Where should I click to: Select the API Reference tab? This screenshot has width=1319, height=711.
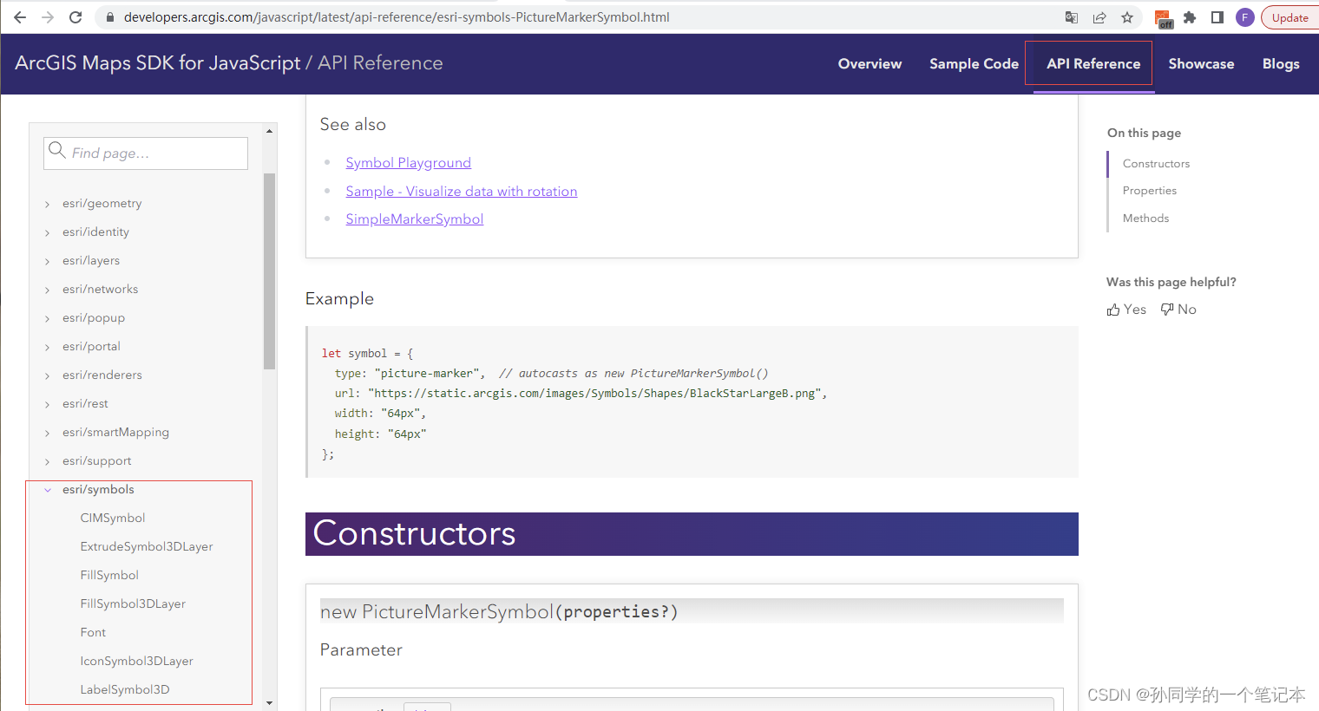coord(1093,64)
